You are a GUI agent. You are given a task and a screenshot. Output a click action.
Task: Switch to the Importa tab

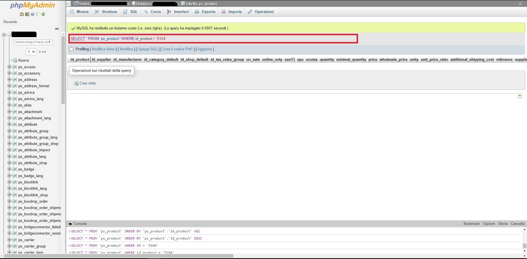pyautogui.click(x=232, y=12)
